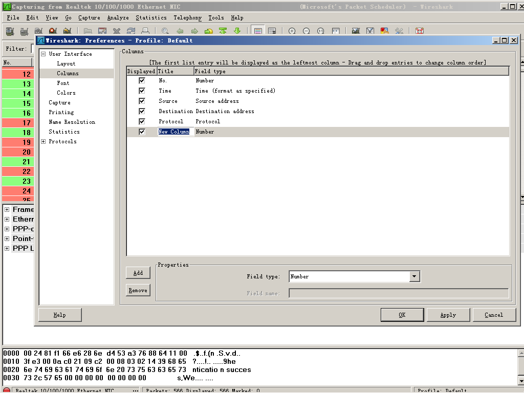Screen dimensions: 524x393
Task: Expand the Ethernet packet detail row
Action: pos(7,219)
